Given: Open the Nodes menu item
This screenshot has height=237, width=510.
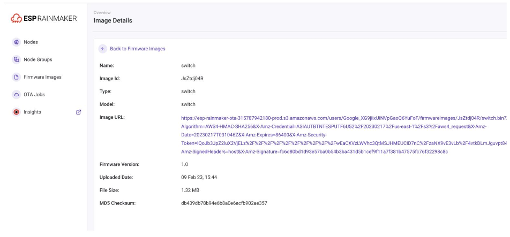Looking at the screenshot, I should [x=31, y=42].
